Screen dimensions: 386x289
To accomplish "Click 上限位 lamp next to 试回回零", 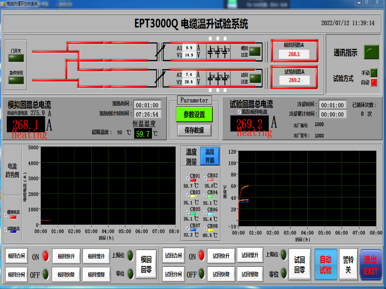I will pos(283,255).
